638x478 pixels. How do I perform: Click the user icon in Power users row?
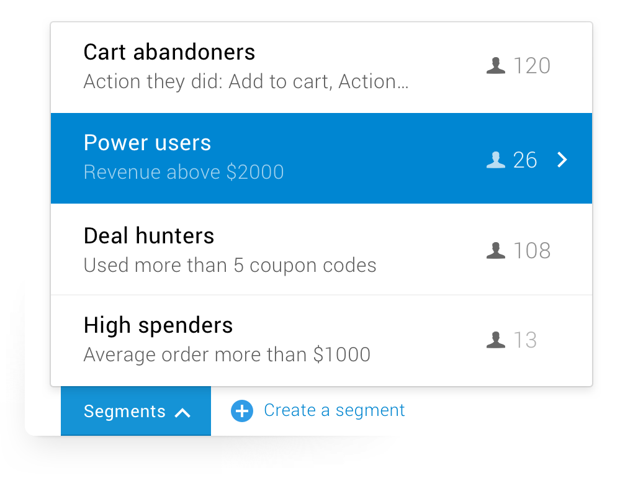click(496, 160)
